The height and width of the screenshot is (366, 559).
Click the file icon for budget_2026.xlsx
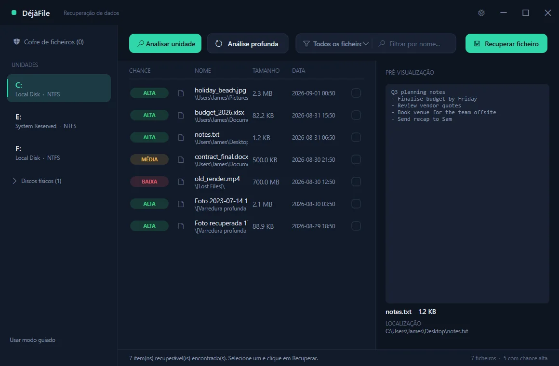pos(181,116)
